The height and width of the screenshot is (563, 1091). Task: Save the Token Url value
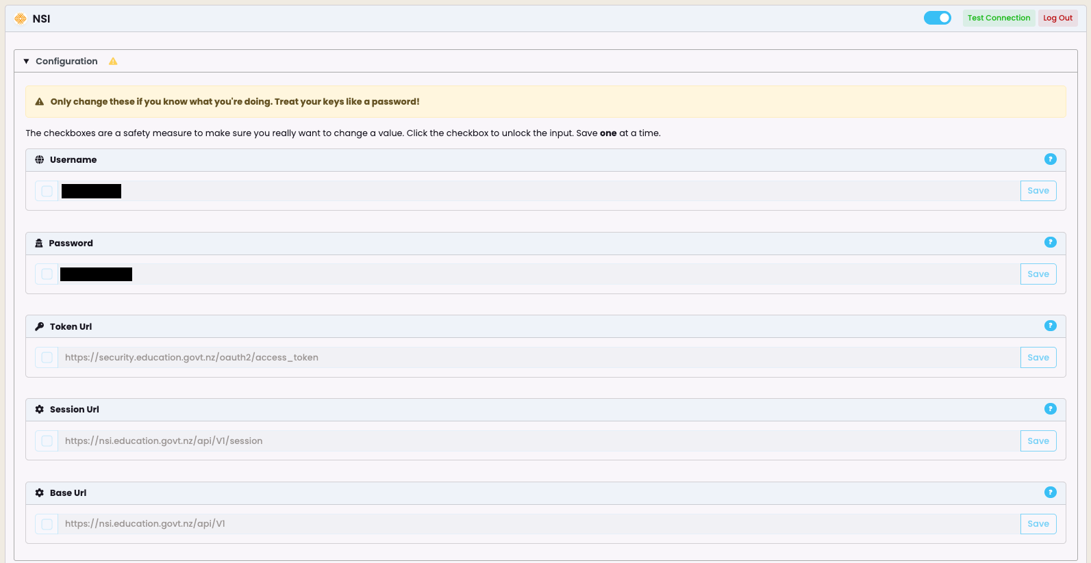coord(1038,358)
